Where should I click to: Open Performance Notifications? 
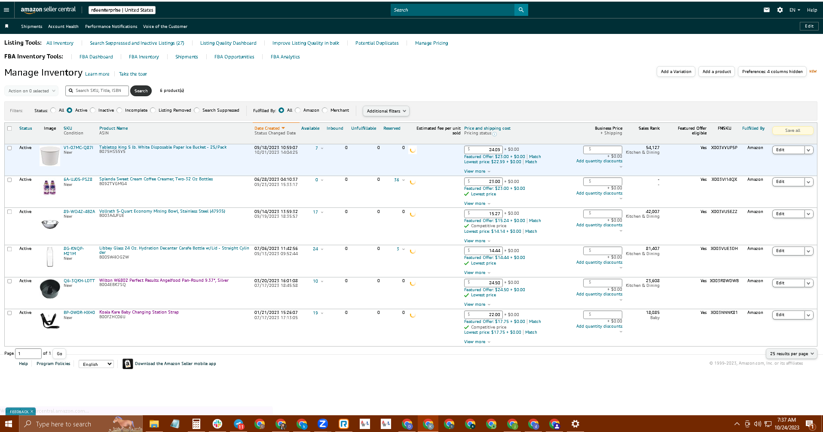click(x=111, y=27)
